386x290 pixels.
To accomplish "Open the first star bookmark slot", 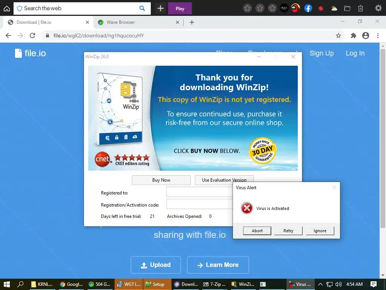I will pyautogui.click(x=247, y=8).
